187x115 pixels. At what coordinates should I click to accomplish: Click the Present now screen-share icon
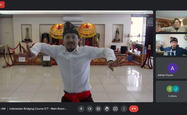115,109
